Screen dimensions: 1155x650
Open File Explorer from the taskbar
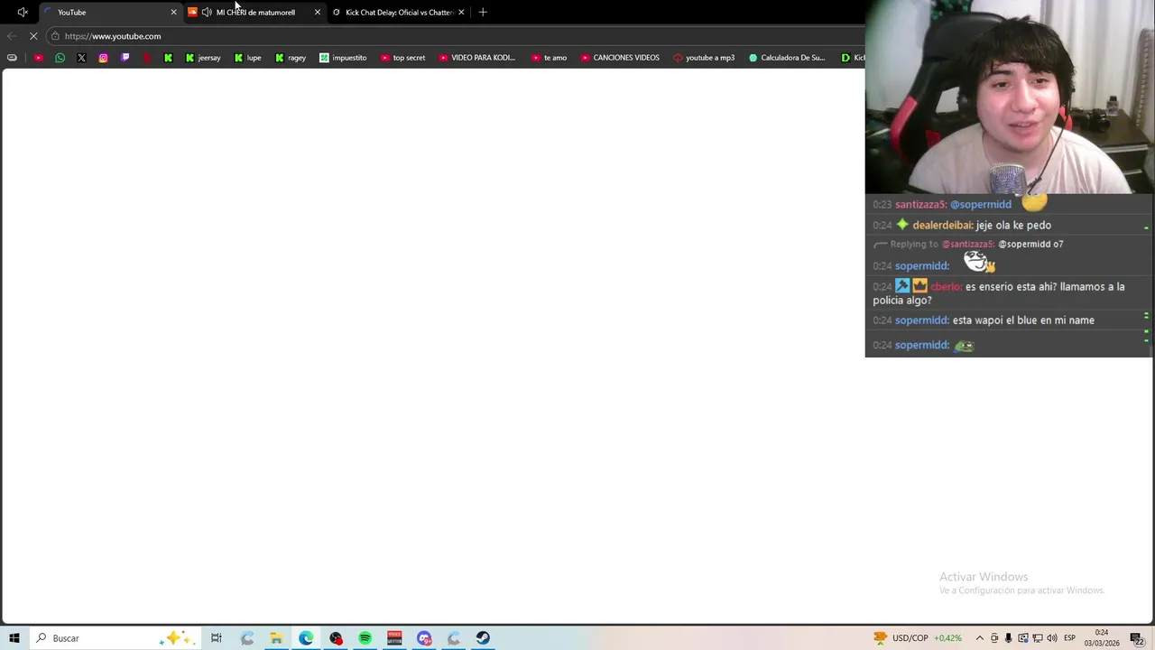tap(276, 638)
